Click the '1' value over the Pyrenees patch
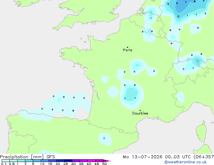214x165 pixels. [x=104, y=138]
